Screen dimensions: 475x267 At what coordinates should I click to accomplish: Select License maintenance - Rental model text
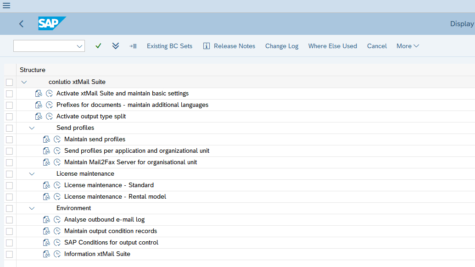115,196
